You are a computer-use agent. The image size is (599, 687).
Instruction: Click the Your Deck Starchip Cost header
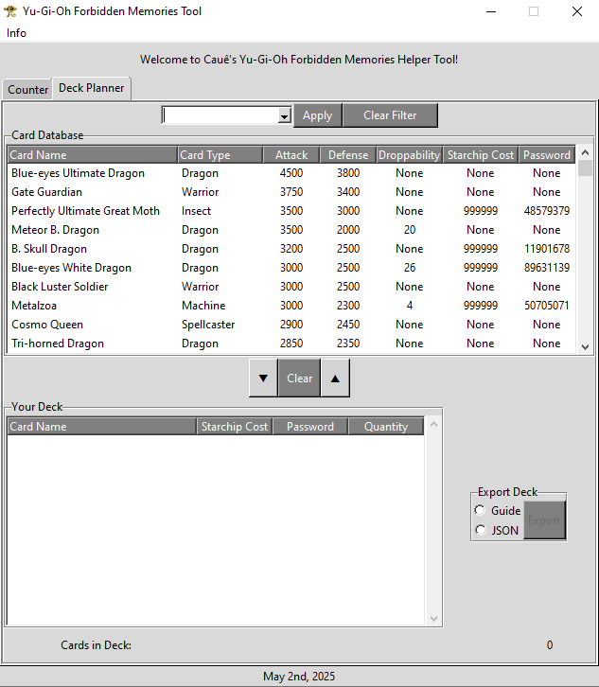click(x=235, y=427)
